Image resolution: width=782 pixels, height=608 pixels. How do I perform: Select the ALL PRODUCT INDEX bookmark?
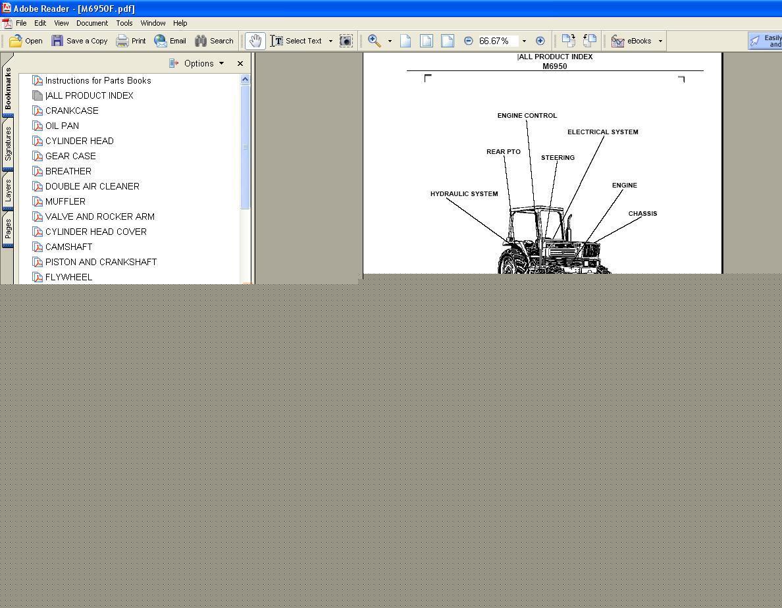[x=89, y=95]
